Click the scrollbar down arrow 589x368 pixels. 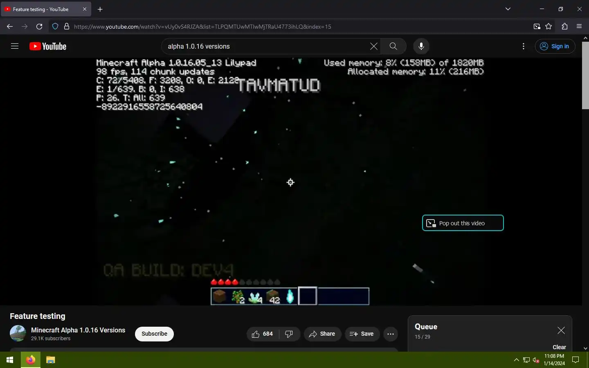coord(585,348)
